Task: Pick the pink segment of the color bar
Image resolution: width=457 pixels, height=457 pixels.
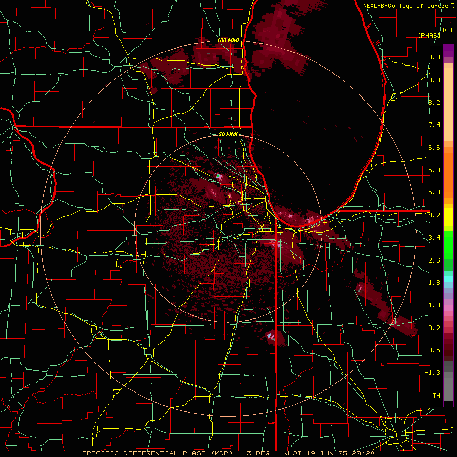Action: (448, 308)
